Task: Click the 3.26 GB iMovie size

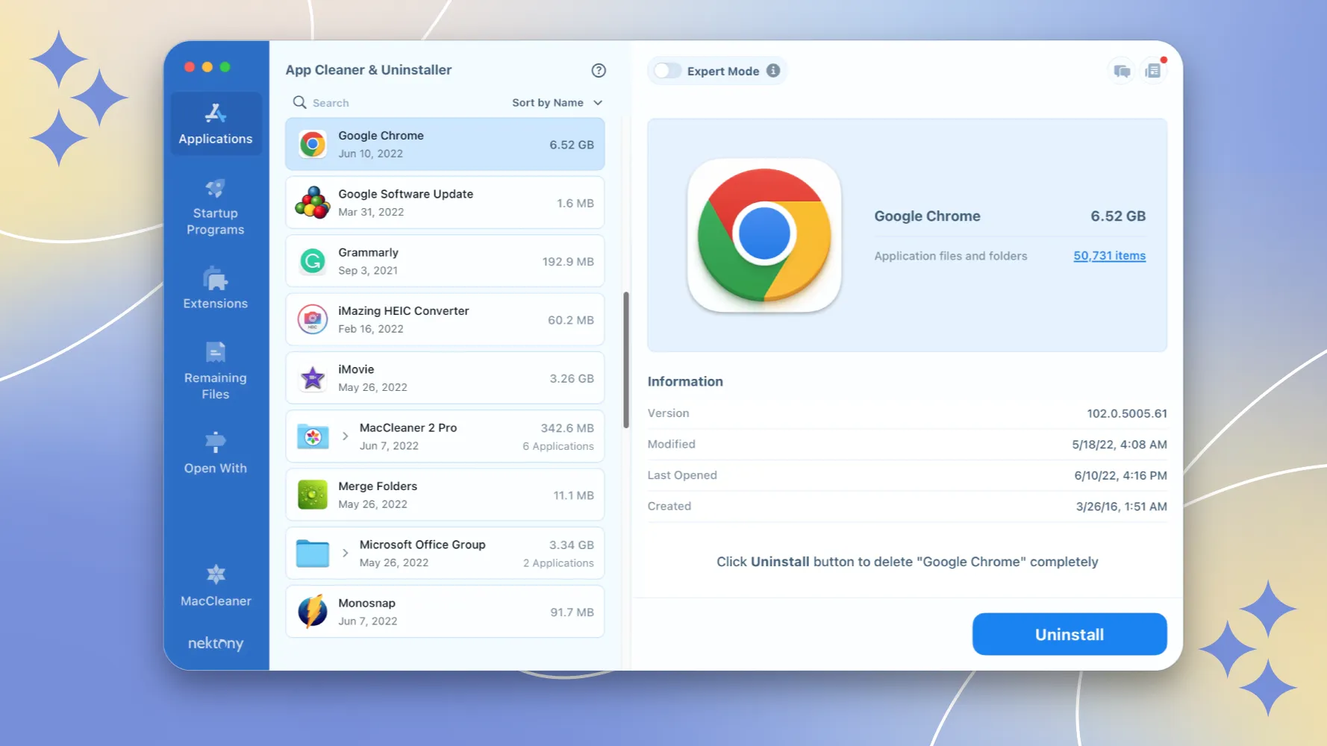Action: pos(572,378)
